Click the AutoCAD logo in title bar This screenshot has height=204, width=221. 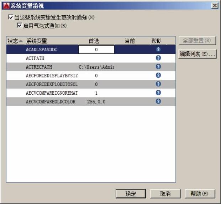(6, 6)
